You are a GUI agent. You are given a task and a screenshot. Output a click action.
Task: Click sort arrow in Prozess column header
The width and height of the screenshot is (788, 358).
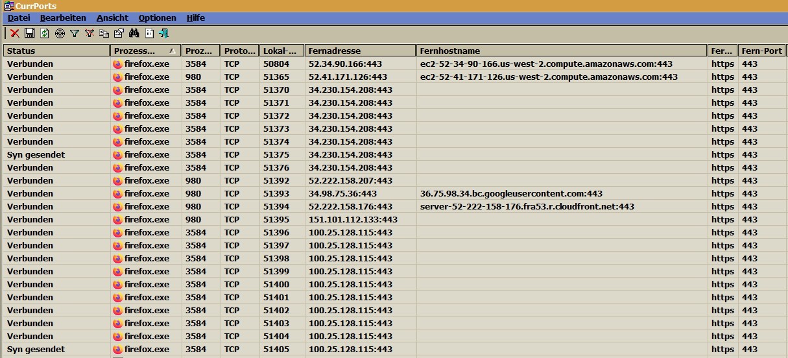tap(172, 51)
